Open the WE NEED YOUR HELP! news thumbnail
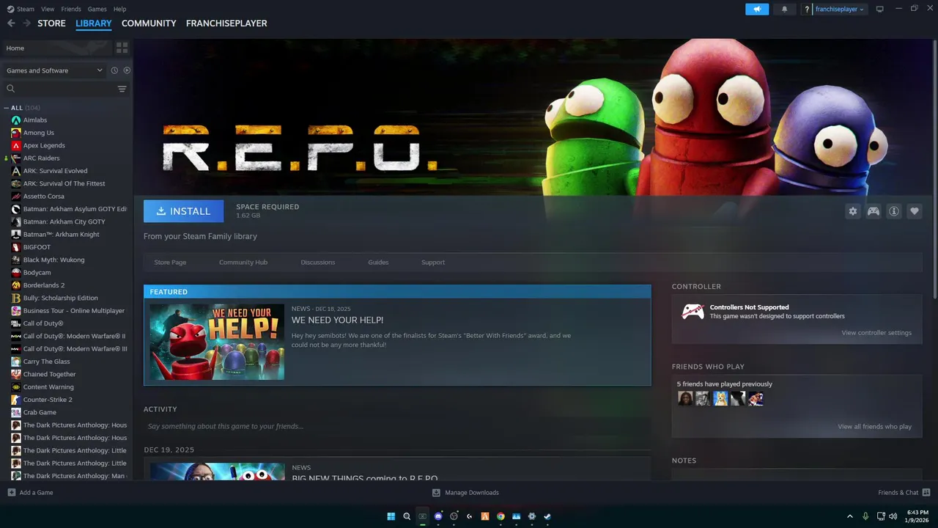 (217, 342)
